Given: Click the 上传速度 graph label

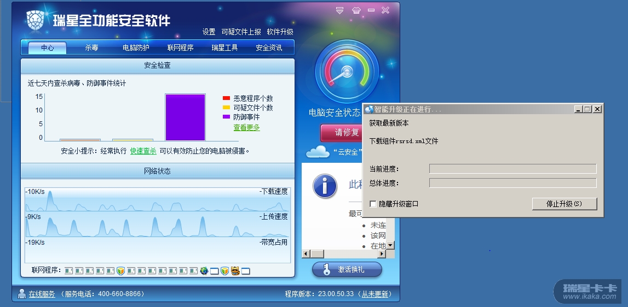Looking at the screenshot, I should [x=274, y=217].
